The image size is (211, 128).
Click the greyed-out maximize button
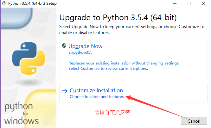(x=189, y=3)
